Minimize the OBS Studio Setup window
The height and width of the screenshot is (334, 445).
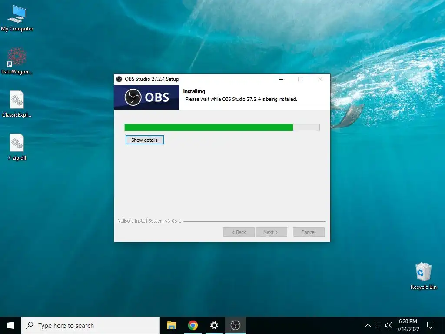tap(281, 79)
